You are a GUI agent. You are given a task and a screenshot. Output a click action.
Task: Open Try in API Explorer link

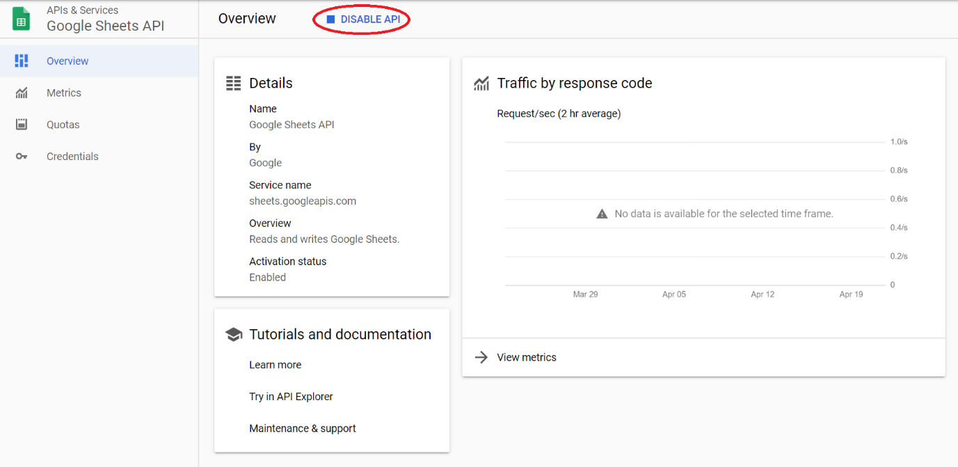tap(291, 397)
